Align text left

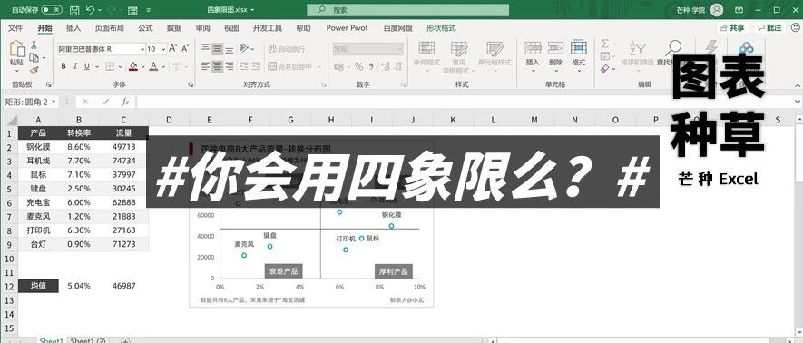[x=205, y=66]
